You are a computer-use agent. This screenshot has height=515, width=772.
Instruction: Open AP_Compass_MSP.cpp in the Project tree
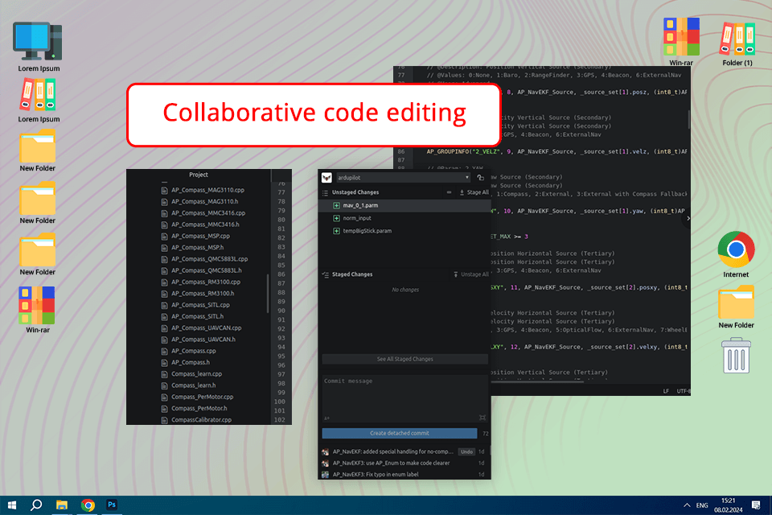[x=200, y=236]
